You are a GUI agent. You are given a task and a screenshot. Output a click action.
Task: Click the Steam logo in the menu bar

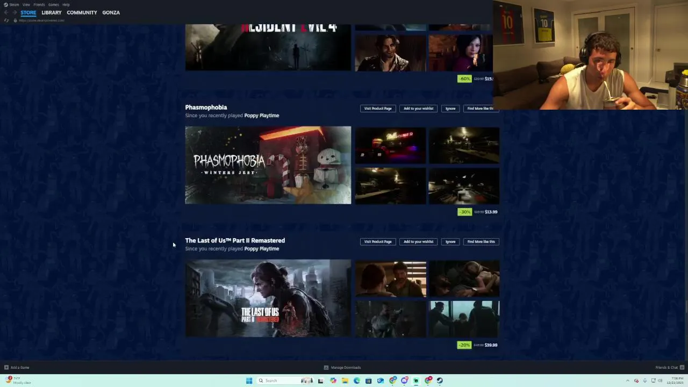[x=5, y=4]
